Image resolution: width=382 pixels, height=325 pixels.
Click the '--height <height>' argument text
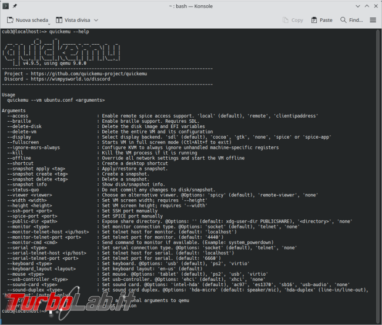pos(29,206)
